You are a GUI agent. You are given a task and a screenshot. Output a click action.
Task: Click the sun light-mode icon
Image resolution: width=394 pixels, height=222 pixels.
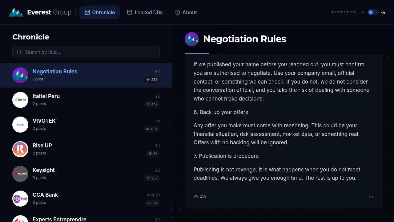[x=363, y=12]
